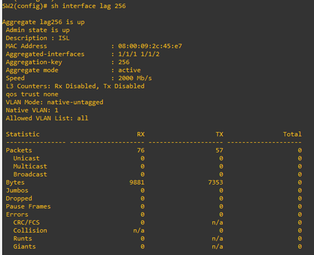Click the Aggregation-key value 256
Image resolution: width=314 pixels, height=255 pixels.
coord(124,62)
